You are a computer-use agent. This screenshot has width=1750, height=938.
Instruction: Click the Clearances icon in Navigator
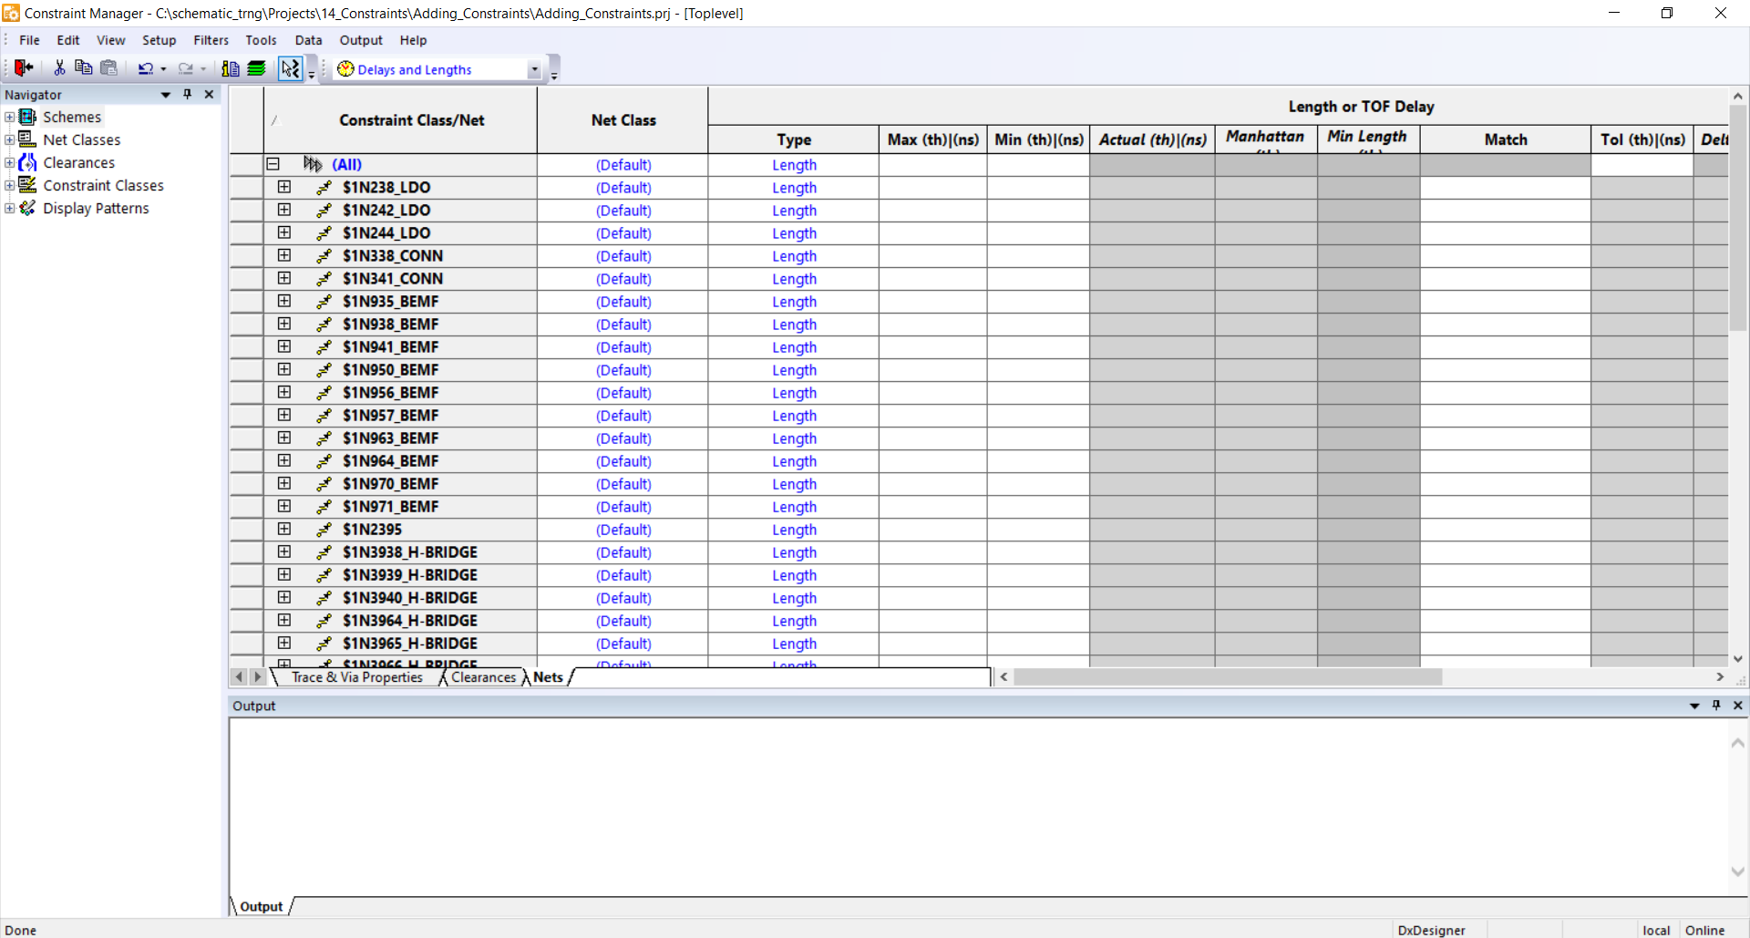coord(28,162)
